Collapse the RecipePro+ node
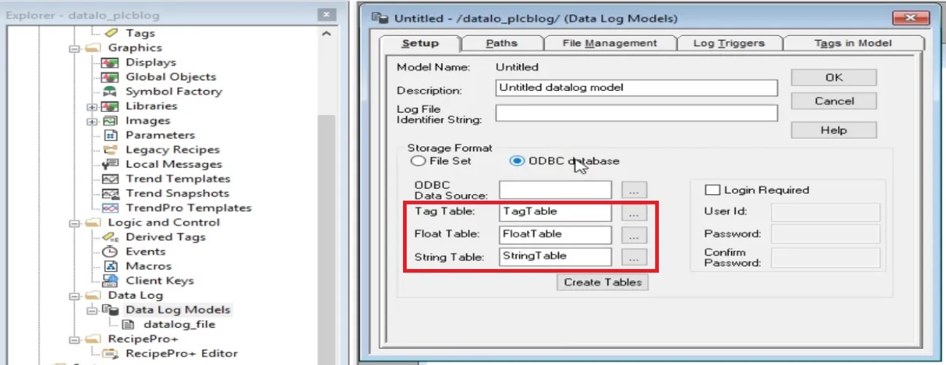The height and width of the screenshot is (365, 946). click(x=74, y=339)
